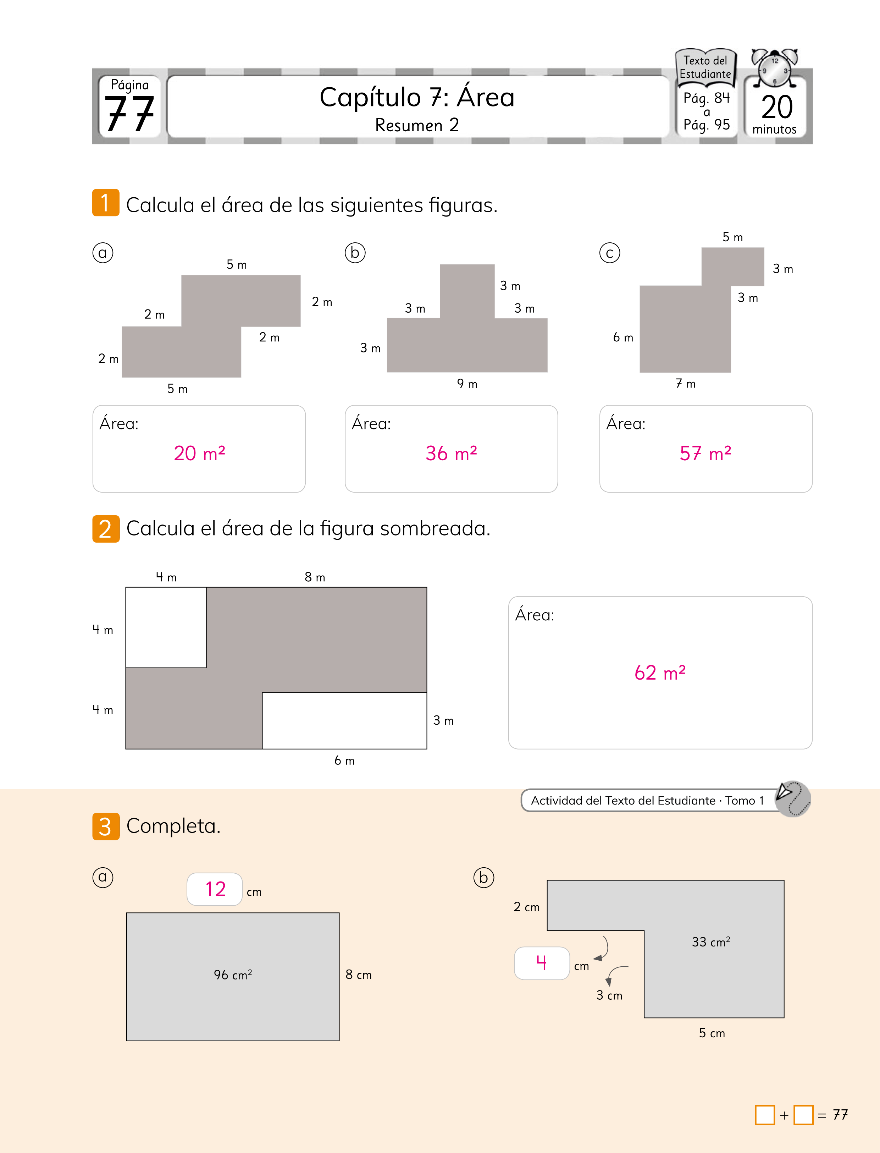880x1153 pixels.
Task: Click circled letter a in exercise 1
Action: [103, 253]
